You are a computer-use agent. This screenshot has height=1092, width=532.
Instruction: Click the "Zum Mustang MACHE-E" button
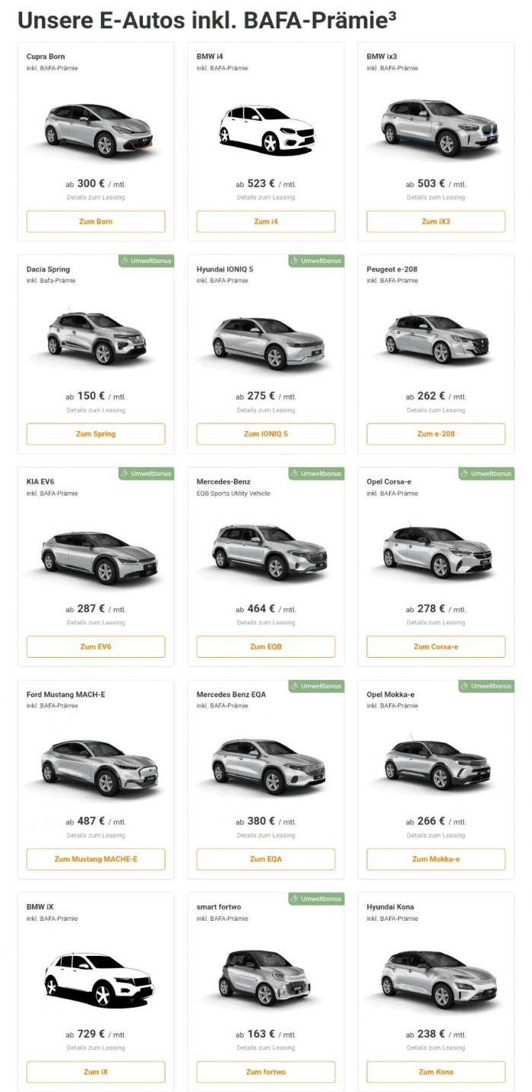[x=96, y=859]
